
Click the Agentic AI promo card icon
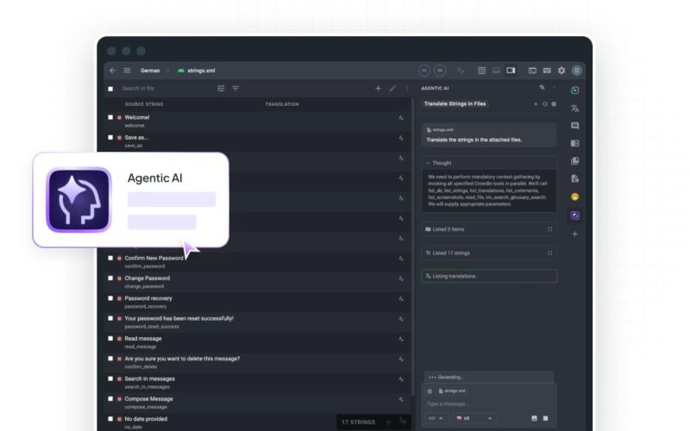pyautogui.click(x=78, y=200)
